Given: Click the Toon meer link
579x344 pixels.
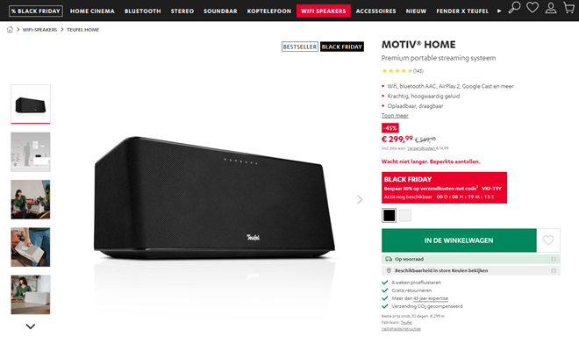Looking at the screenshot, I should 395,116.
